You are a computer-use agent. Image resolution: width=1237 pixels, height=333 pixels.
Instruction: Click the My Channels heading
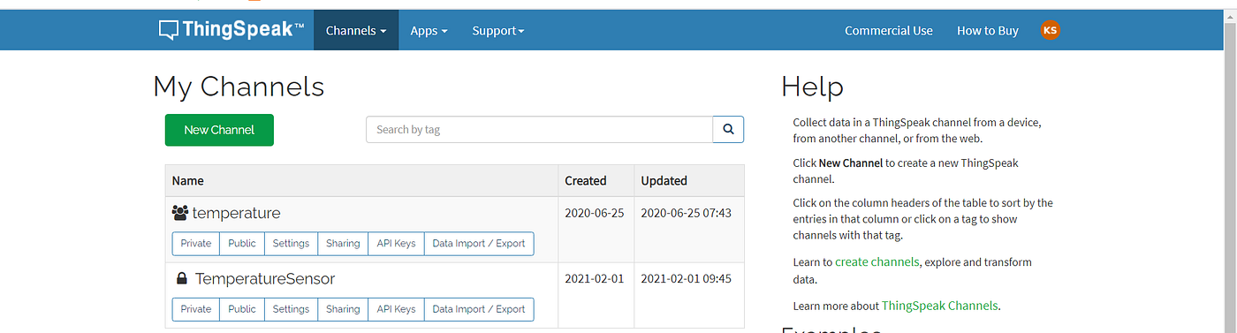pos(239,87)
